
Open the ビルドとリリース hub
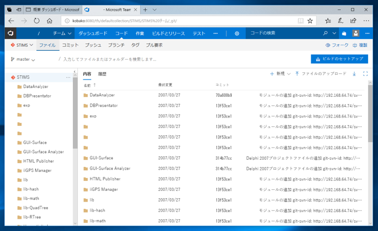168,33
